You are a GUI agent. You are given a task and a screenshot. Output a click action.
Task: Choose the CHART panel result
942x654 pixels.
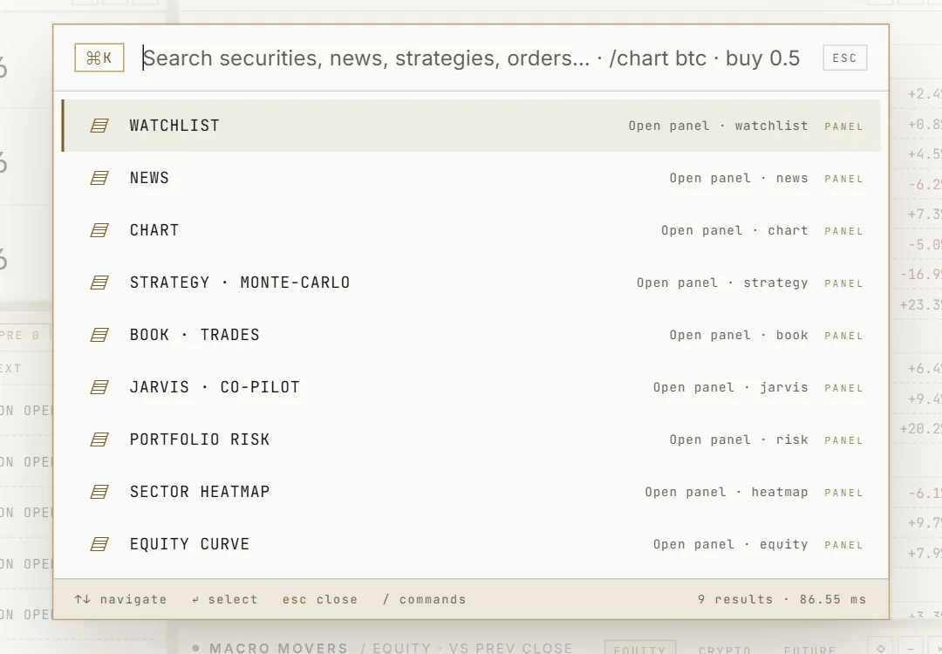click(x=471, y=230)
